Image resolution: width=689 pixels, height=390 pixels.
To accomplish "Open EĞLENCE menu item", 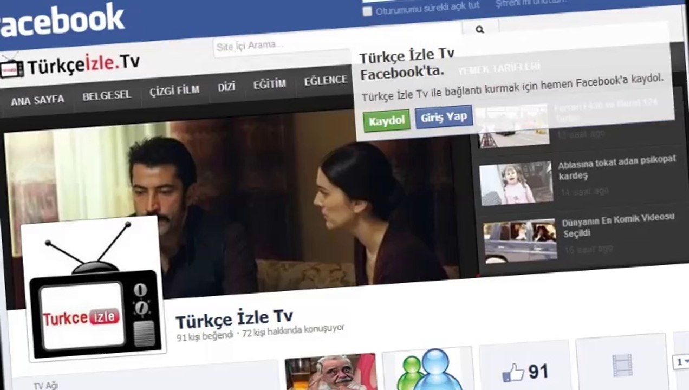I will 326,81.
